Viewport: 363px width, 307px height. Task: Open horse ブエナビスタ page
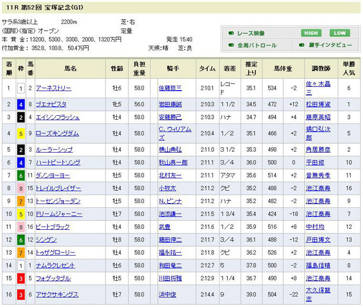click(x=51, y=103)
